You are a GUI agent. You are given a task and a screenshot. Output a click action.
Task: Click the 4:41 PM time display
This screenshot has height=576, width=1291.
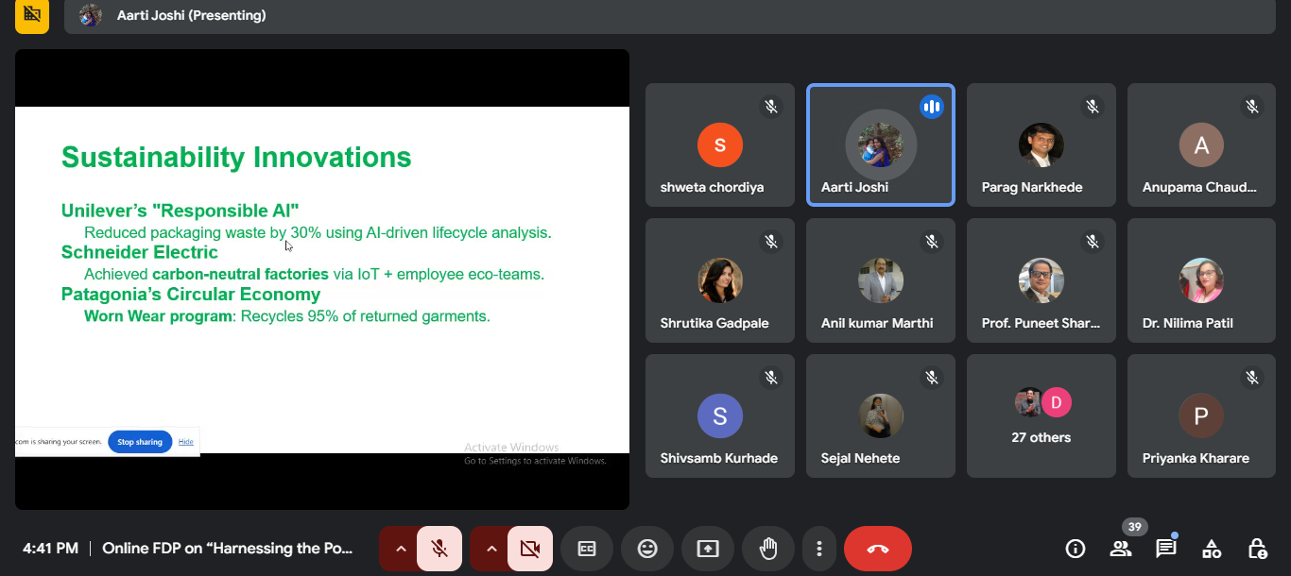pos(50,549)
